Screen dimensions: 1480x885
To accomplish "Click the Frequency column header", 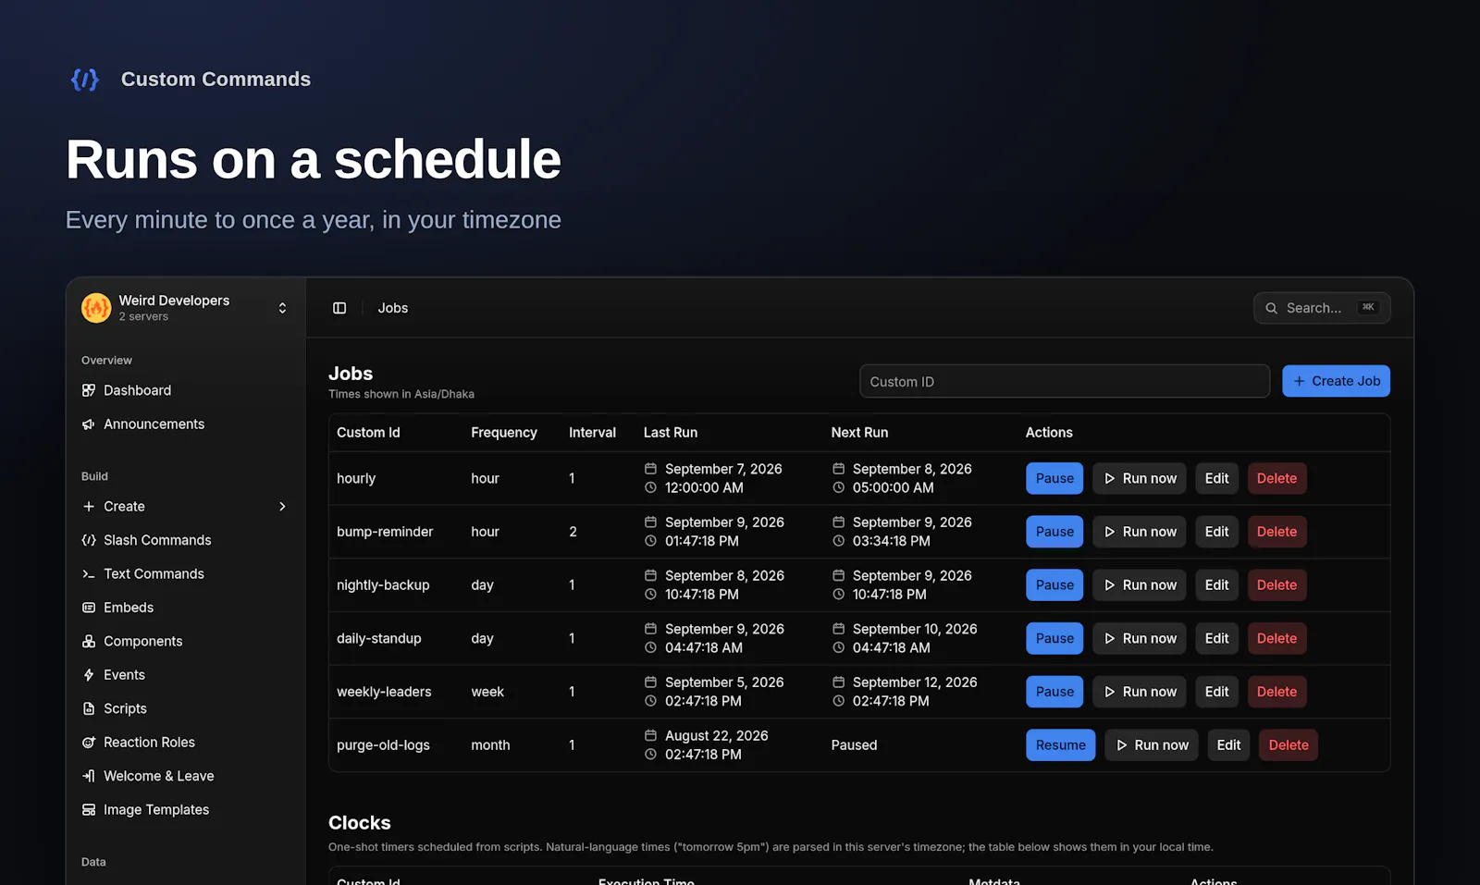I will pyautogui.click(x=503, y=433).
